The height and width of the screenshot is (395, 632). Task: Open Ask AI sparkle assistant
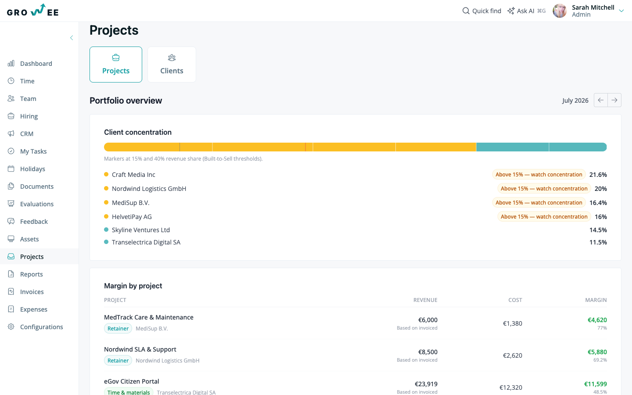click(x=526, y=11)
